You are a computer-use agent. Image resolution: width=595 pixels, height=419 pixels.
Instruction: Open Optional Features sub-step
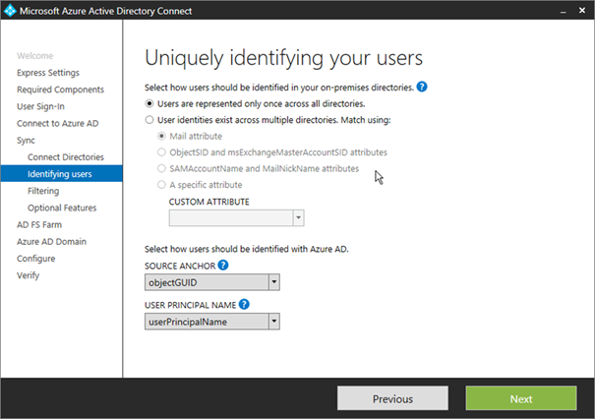pyautogui.click(x=62, y=208)
